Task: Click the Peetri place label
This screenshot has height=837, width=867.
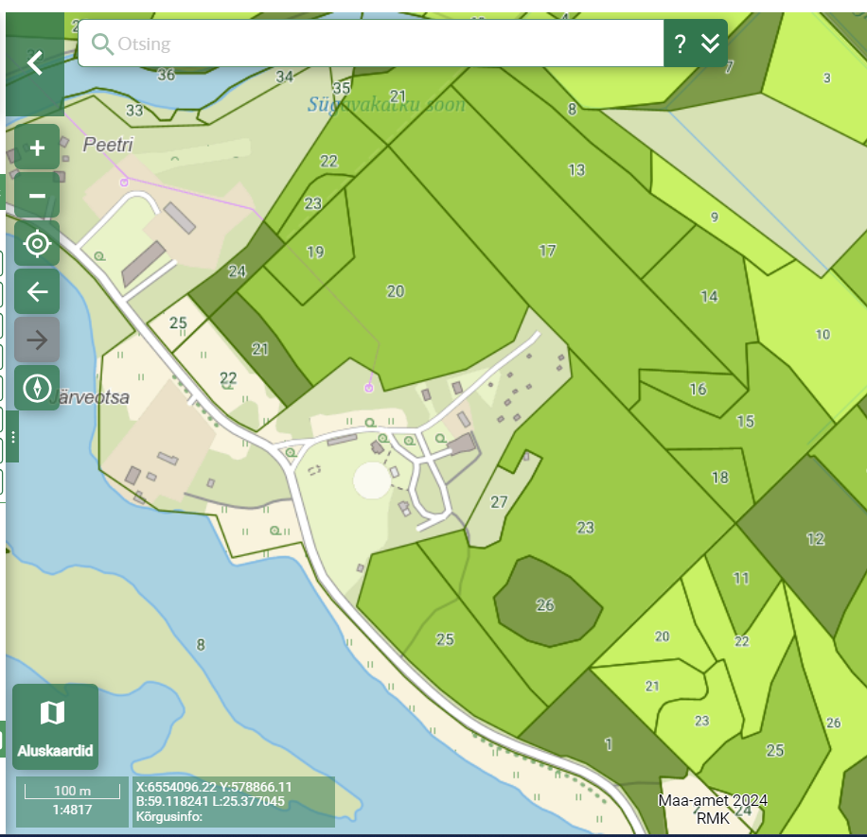Action: point(108,145)
